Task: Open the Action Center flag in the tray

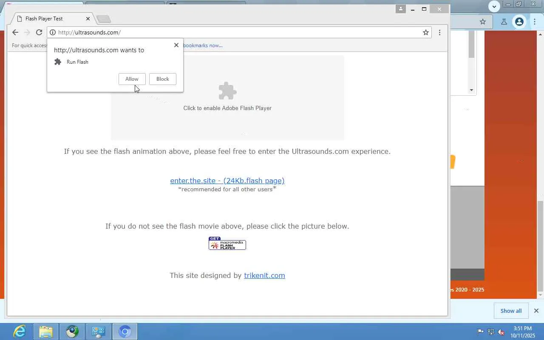Action: point(481,332)
